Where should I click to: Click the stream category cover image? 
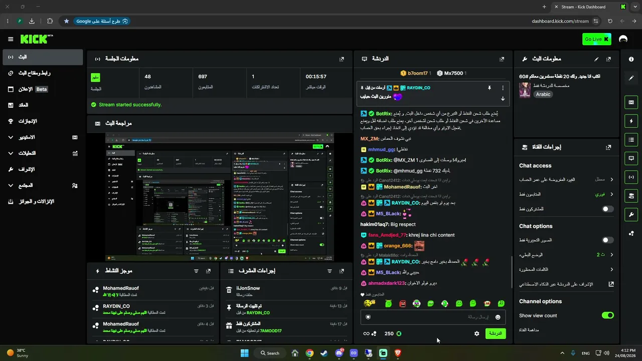coord(525,90)
